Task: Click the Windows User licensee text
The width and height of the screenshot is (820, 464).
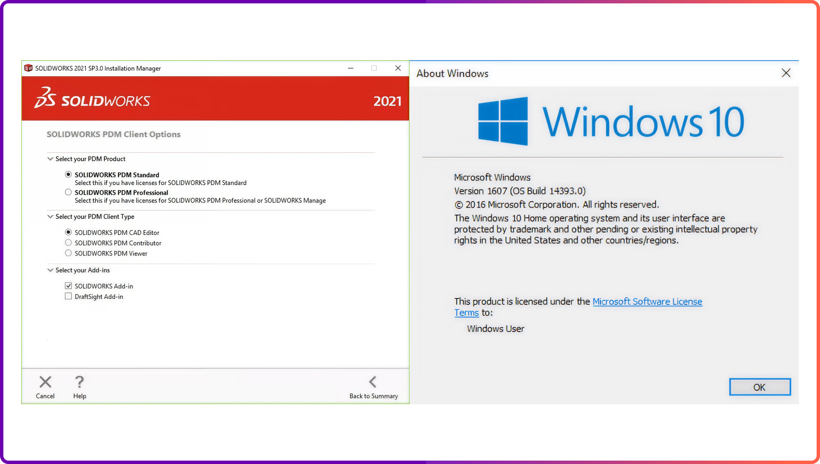Action: tap(496, 329)
